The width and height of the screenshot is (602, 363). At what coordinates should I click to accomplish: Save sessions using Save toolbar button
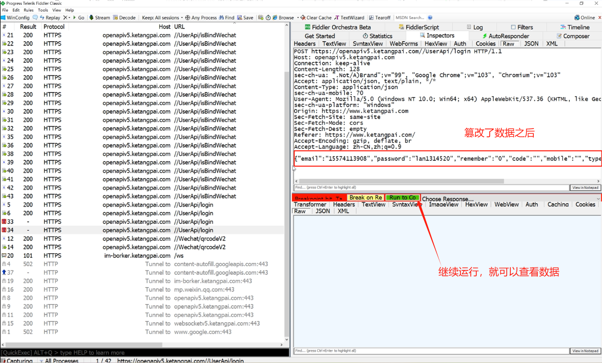tap(245, 18)
